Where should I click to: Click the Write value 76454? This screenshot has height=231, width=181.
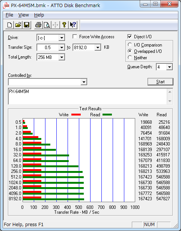(x=146, y=133)
